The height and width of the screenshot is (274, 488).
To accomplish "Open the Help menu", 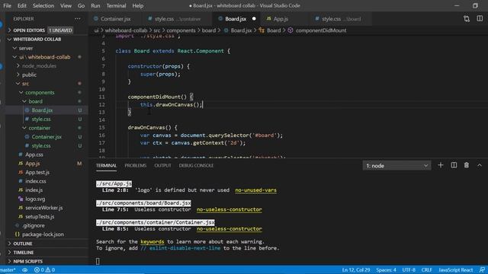I will tap(137, 5).
